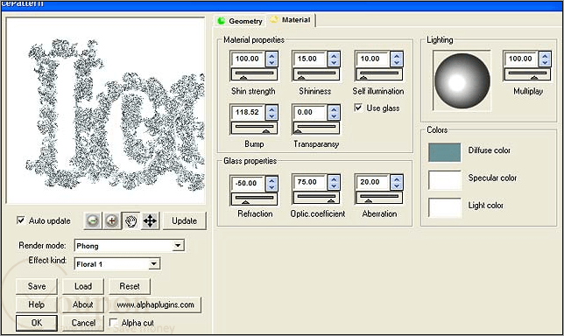This screenshot has width=564, height=336.
Task: Click the Self illumination spinner arrows
Action: [x=397, y=59]
